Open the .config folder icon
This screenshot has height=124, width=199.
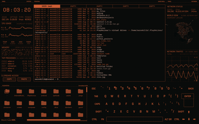(44, 103)
